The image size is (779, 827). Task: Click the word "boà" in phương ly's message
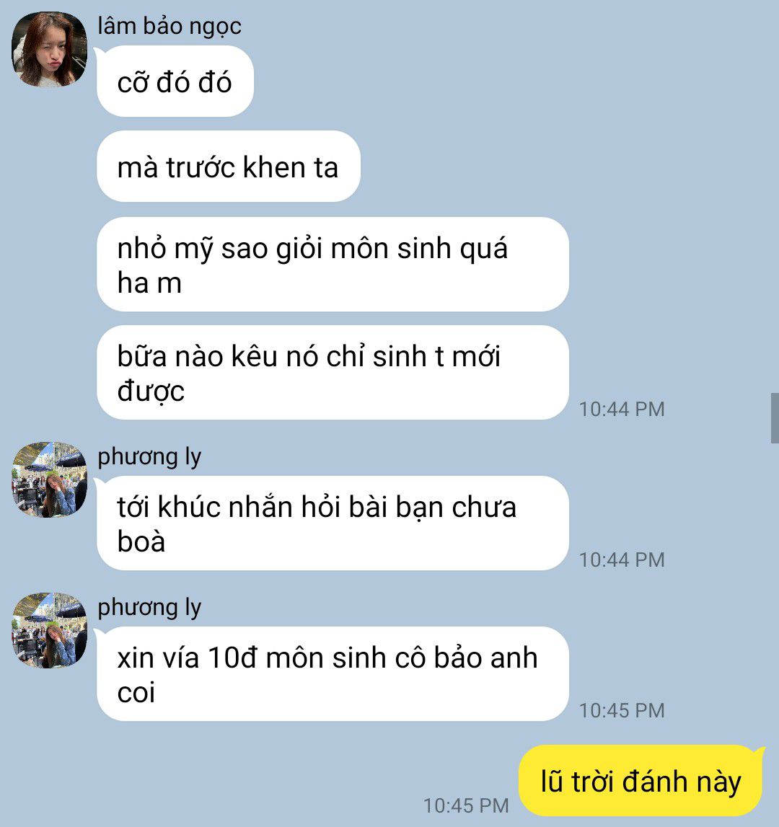tap(141, 541)
